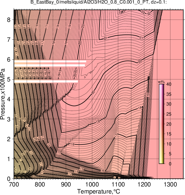Click the 0 tick label on pressure axis
This screenshot has width=185, height=195.
pyautogui.click(x=9, y=179)
